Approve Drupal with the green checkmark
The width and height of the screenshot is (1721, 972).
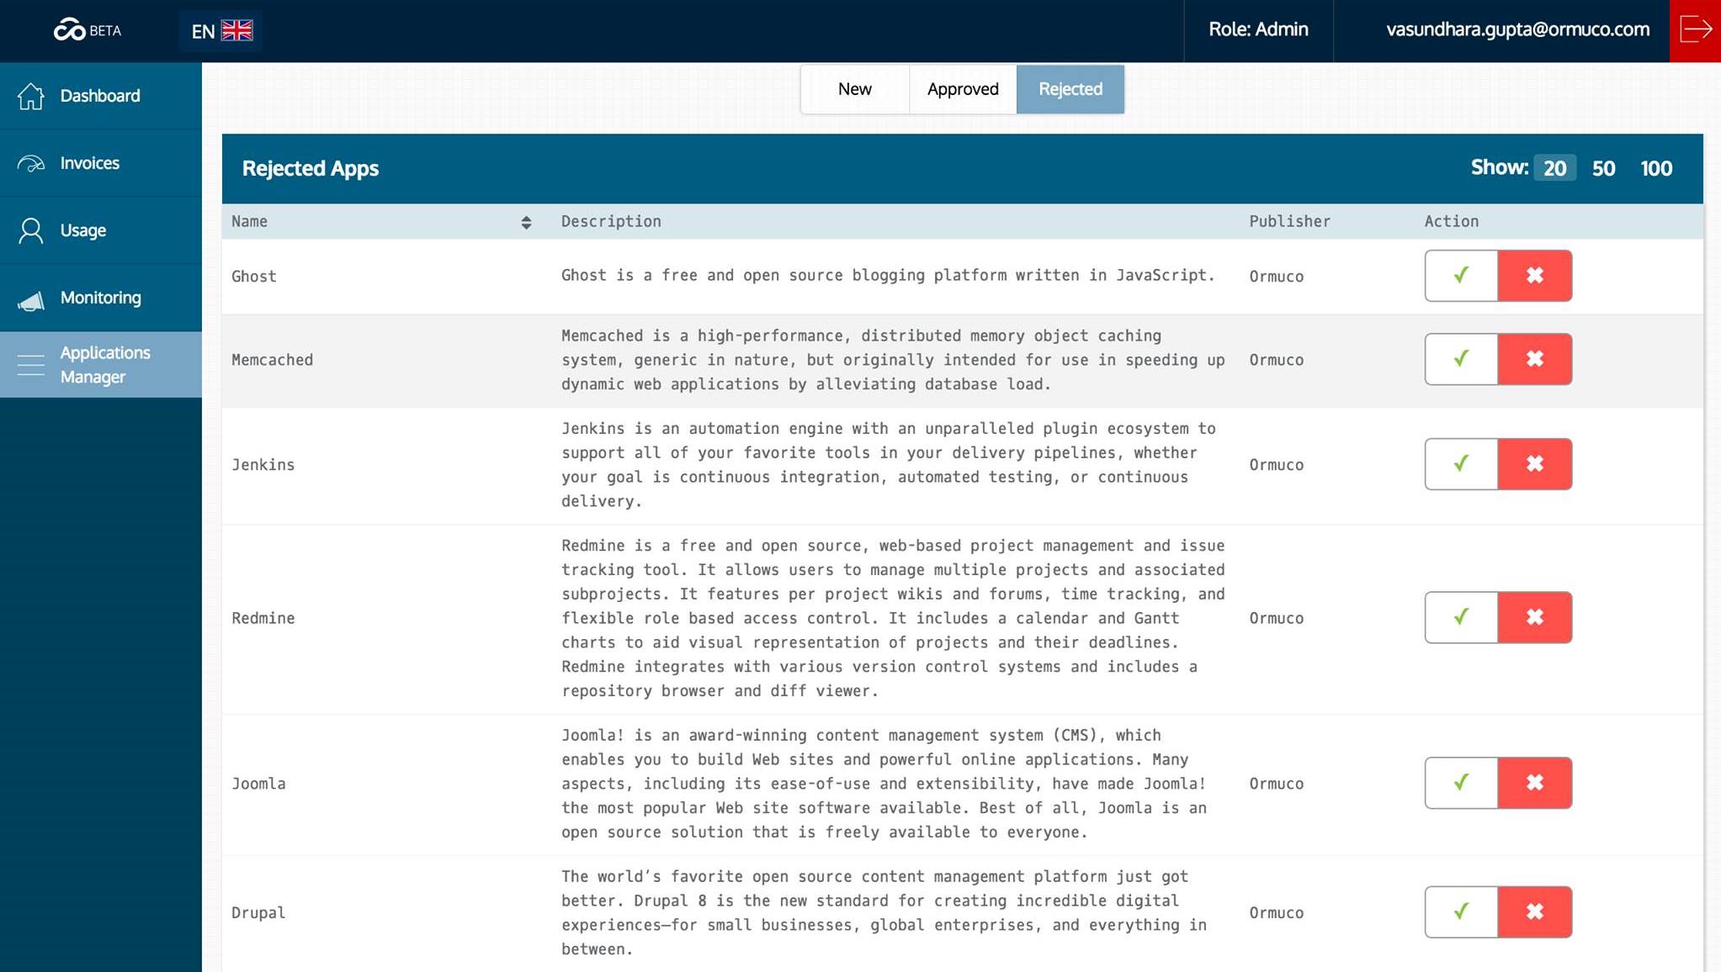(x=1461, y=912)
